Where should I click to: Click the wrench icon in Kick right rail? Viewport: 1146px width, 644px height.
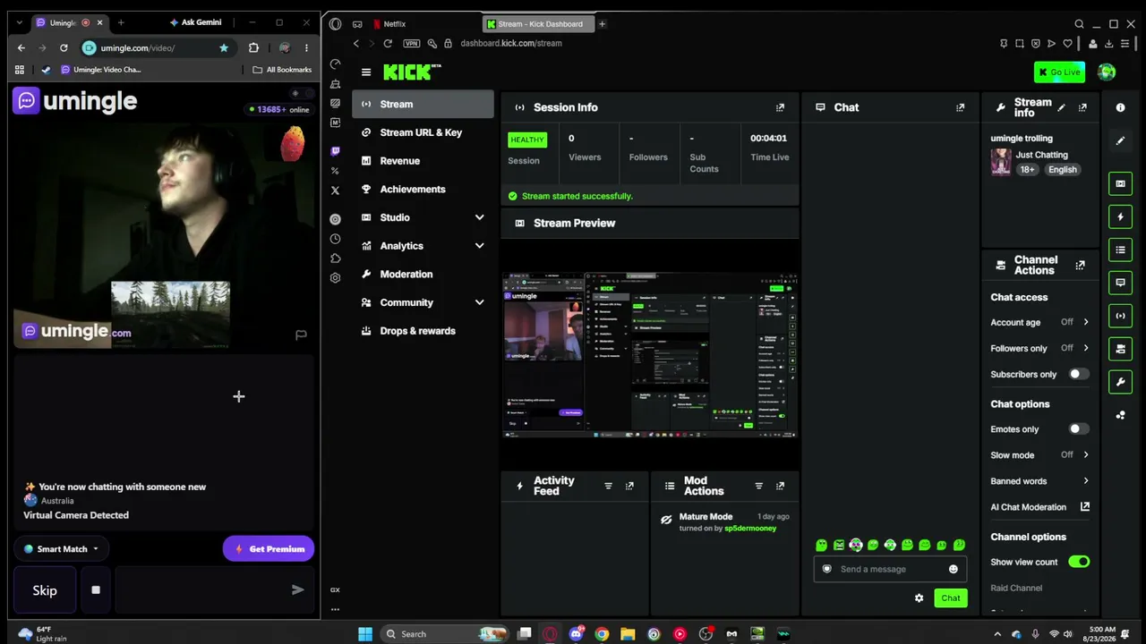[x=1120, y=382]
